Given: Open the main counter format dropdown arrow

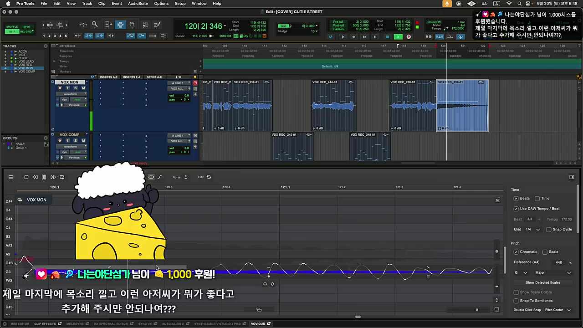Looking at the screenshot, I should point(225,26).
